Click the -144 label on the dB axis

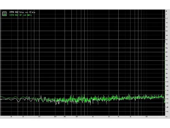click(x=167, y=112)
